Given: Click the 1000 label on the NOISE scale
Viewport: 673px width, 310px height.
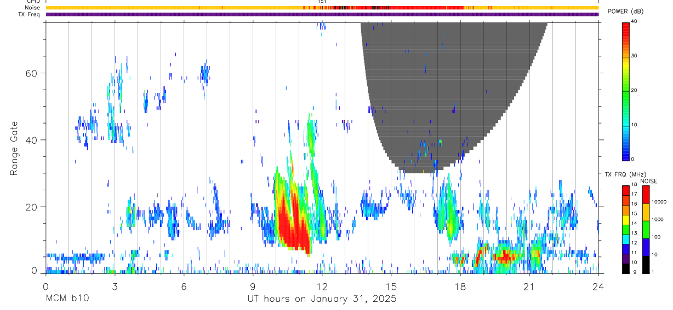Looking at the screenshot, I should (658, 220).
